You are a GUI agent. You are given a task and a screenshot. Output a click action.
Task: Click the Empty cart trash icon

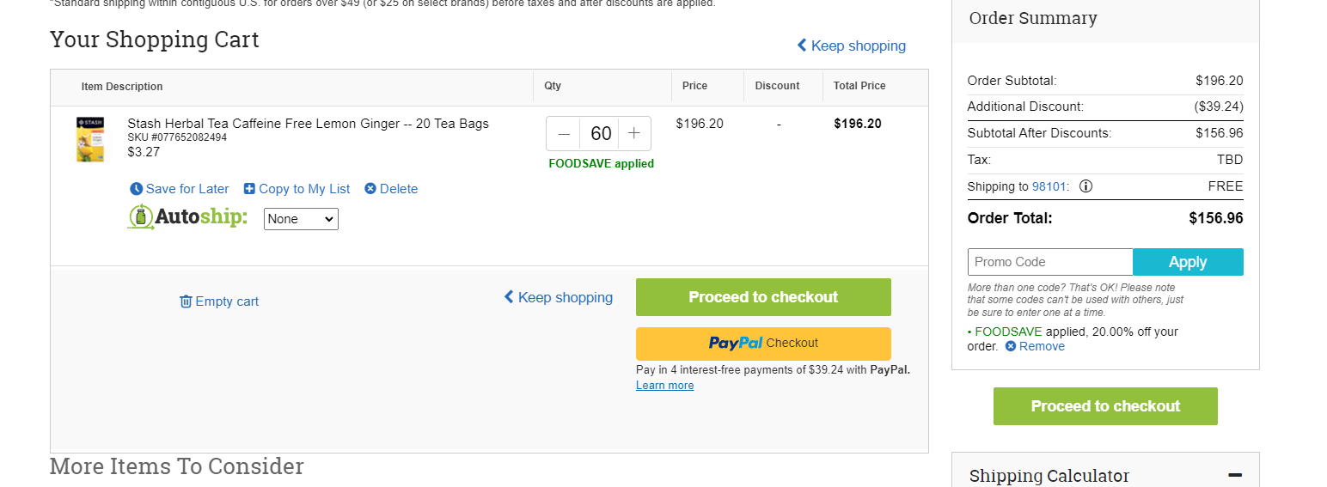pos(186,301)
